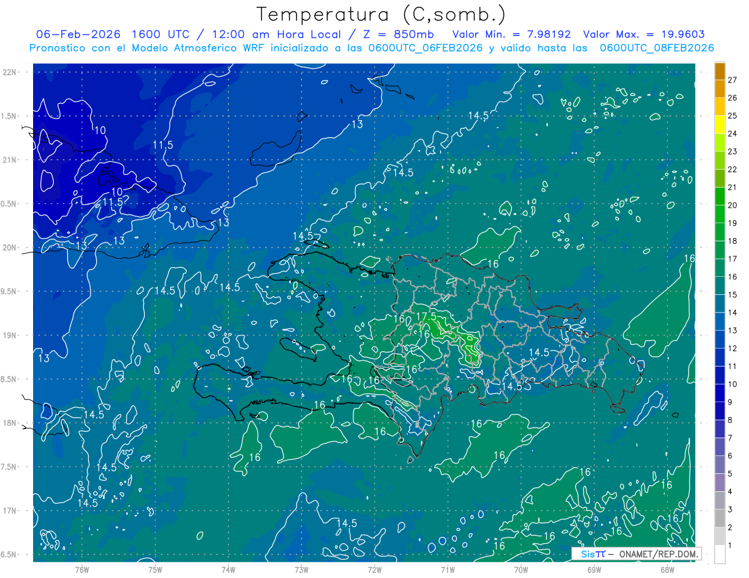Click the "70W" longitude axis label
This screenshot has height=578, width=749.
pos(521,570)
